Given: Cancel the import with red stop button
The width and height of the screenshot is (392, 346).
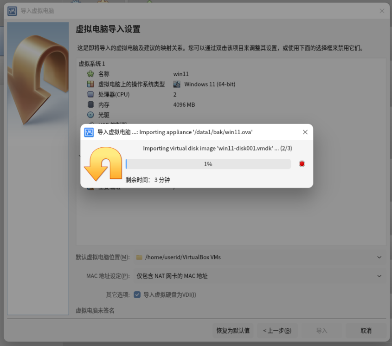Looking at the screenshot, I should coord(302,164).
